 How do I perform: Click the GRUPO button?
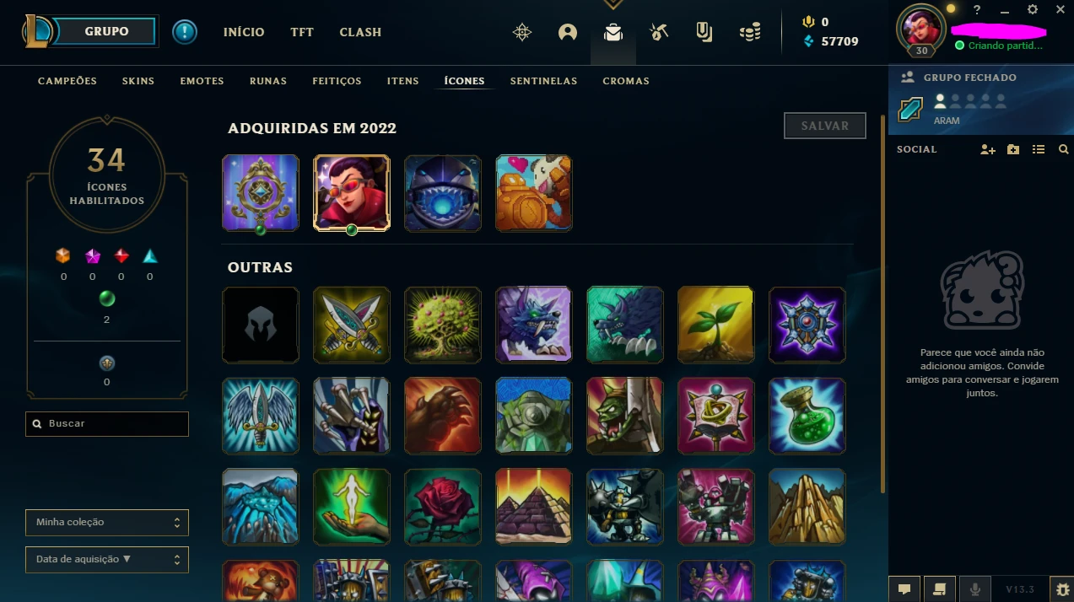[x=107, y=31]
